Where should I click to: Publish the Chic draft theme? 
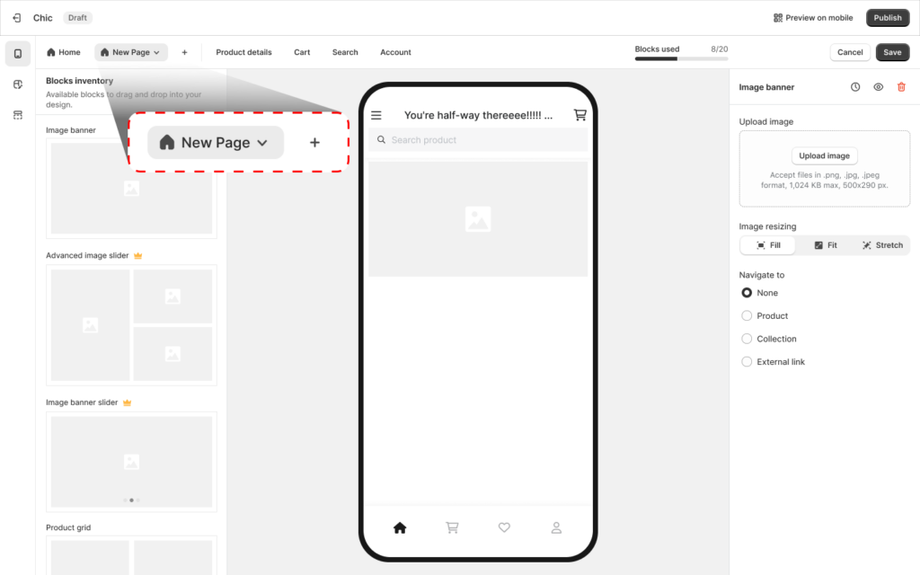click(x=888, y=17)
